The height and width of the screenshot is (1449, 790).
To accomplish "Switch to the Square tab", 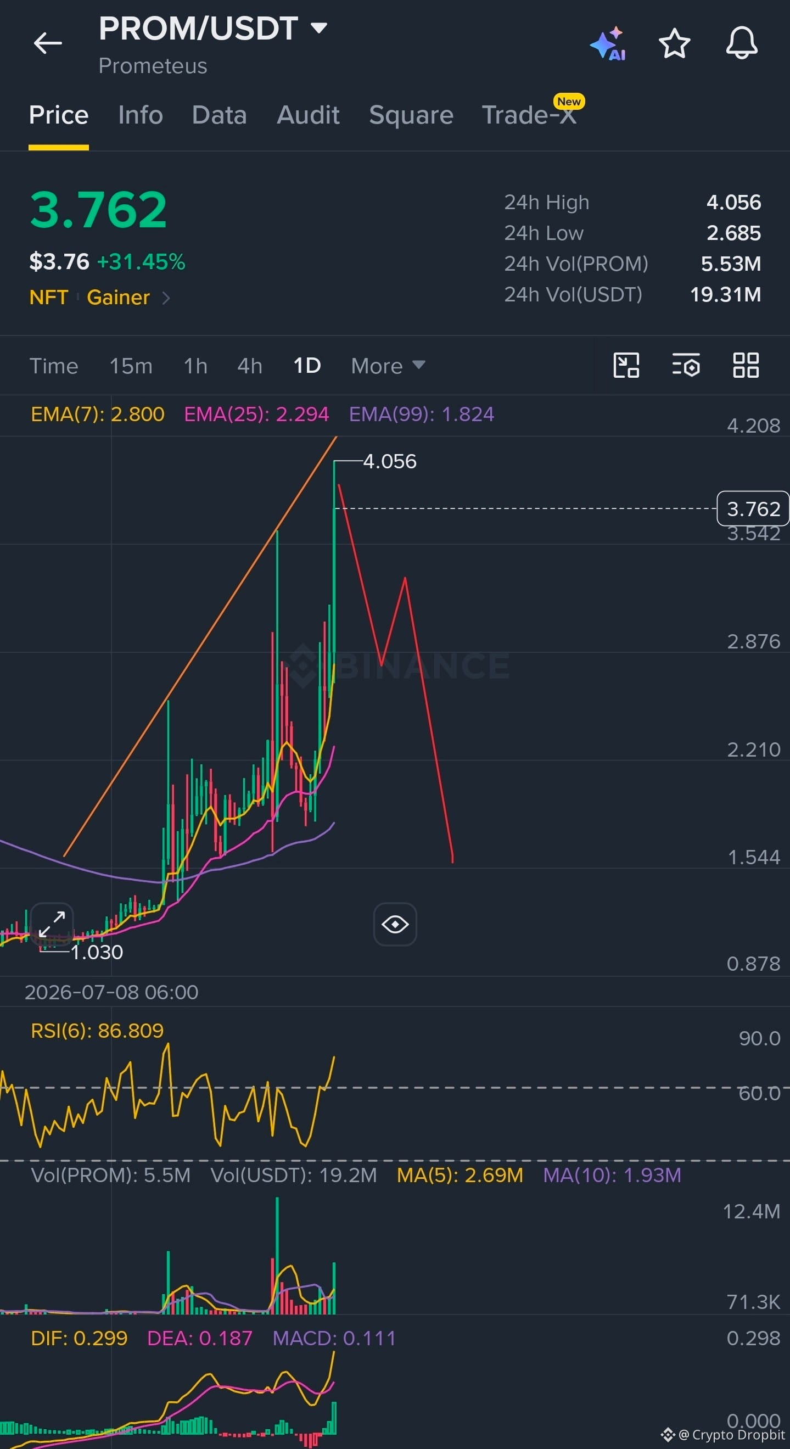I will [411, 115].
